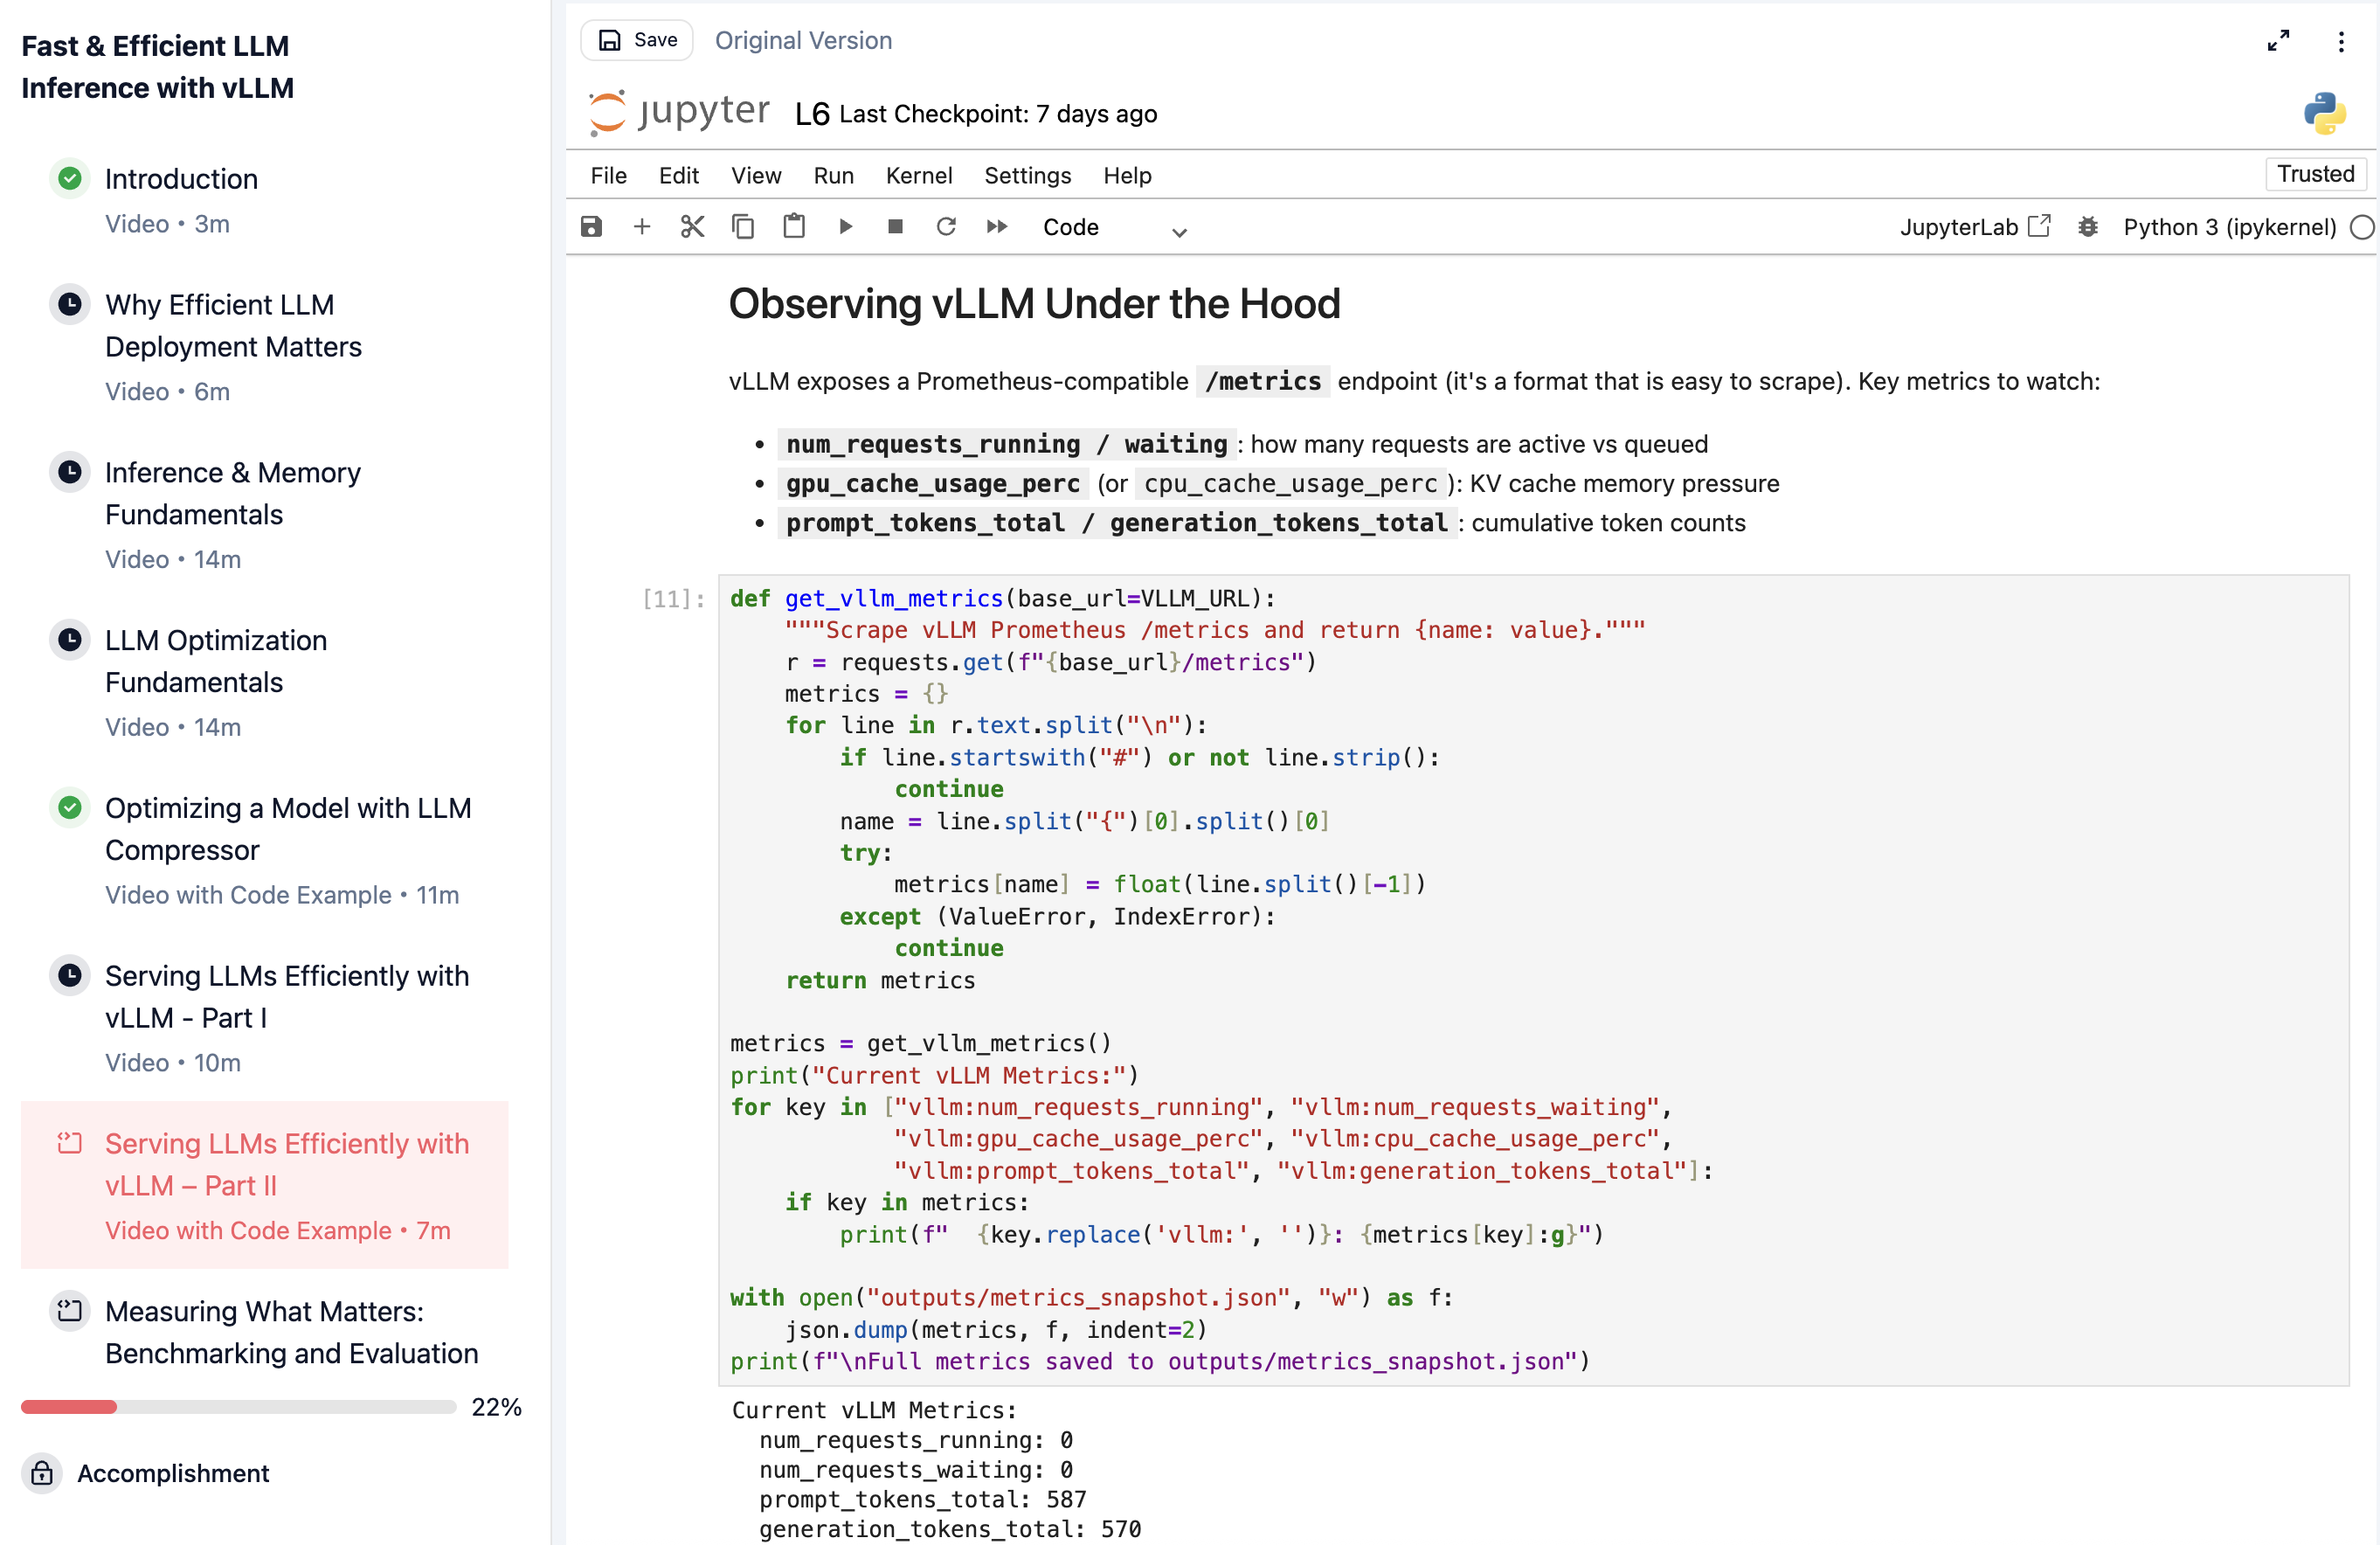Open Measuring What Matters: Benchmarking and Evaluation
This screenshot has width=2380, height=1545.
tap(291, 1332)
